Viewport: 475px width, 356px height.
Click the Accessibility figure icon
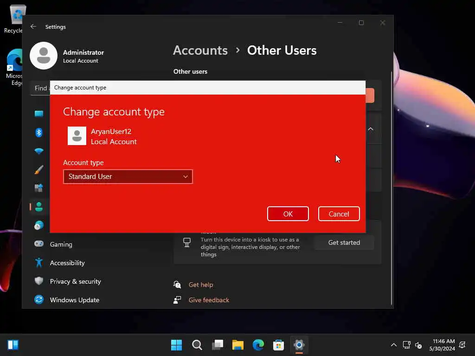(39, 262)
